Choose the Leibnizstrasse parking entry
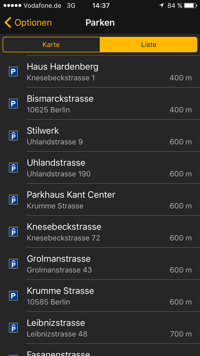The image size is (200, 356). click(107, 328)
